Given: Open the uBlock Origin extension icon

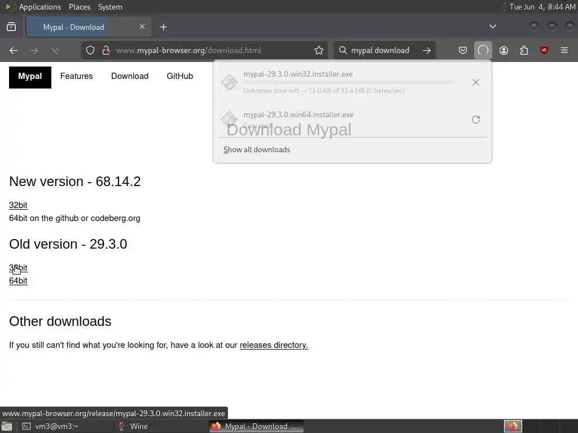Looking at the screenshot, I should tap(544, 50).
